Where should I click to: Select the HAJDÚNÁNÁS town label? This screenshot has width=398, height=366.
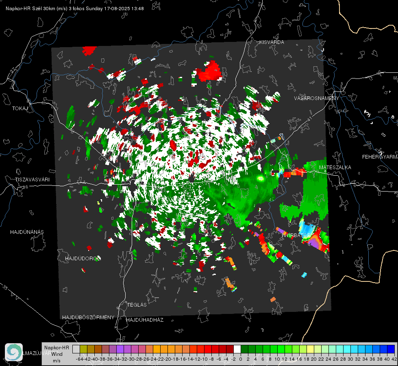click(27, 232)
